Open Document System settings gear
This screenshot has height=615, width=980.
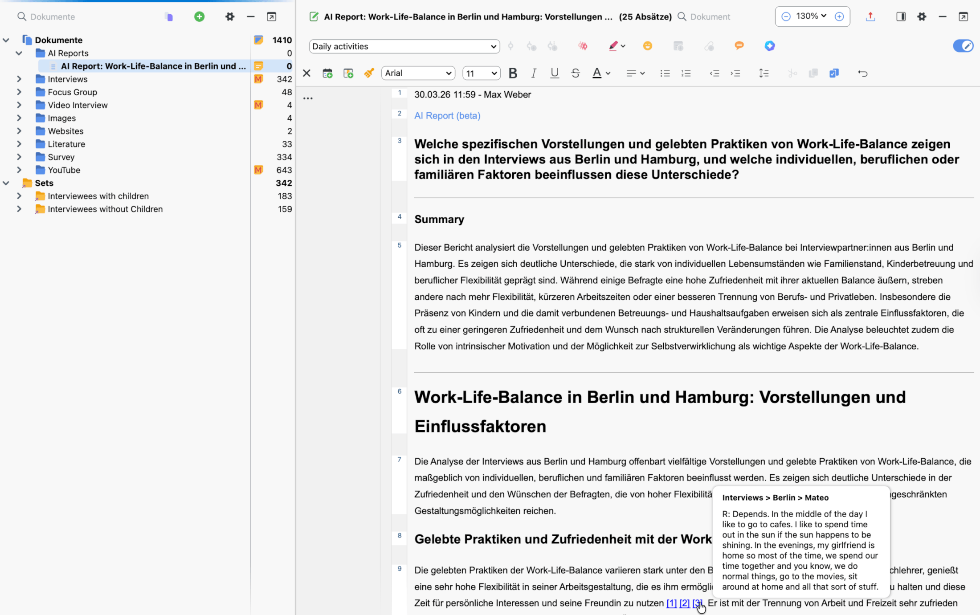click(921, 16)
